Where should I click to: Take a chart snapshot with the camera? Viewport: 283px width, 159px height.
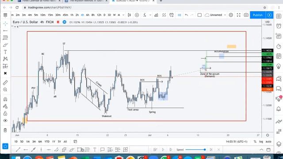pyautogui.click(x=246, y=15)
